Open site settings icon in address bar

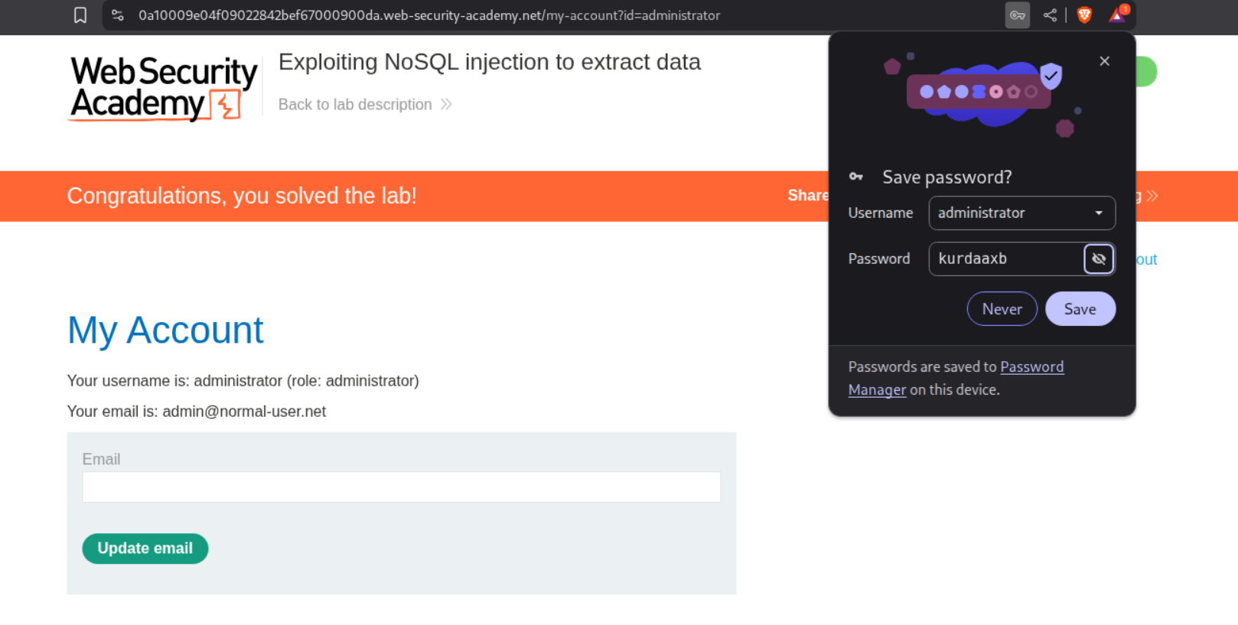coord(118,15)
